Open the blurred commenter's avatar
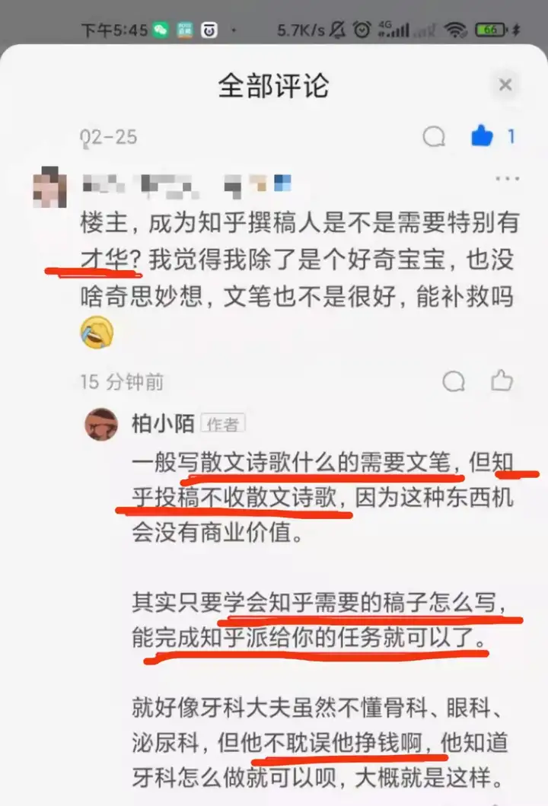The width and height of the screenshot is (548, 806). coord(49,187)
